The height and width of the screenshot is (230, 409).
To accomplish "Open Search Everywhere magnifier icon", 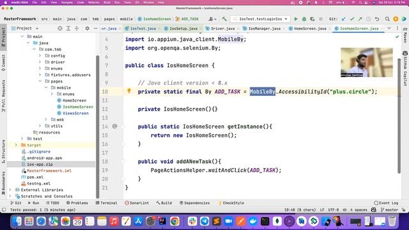I will [x=387, y=19].
